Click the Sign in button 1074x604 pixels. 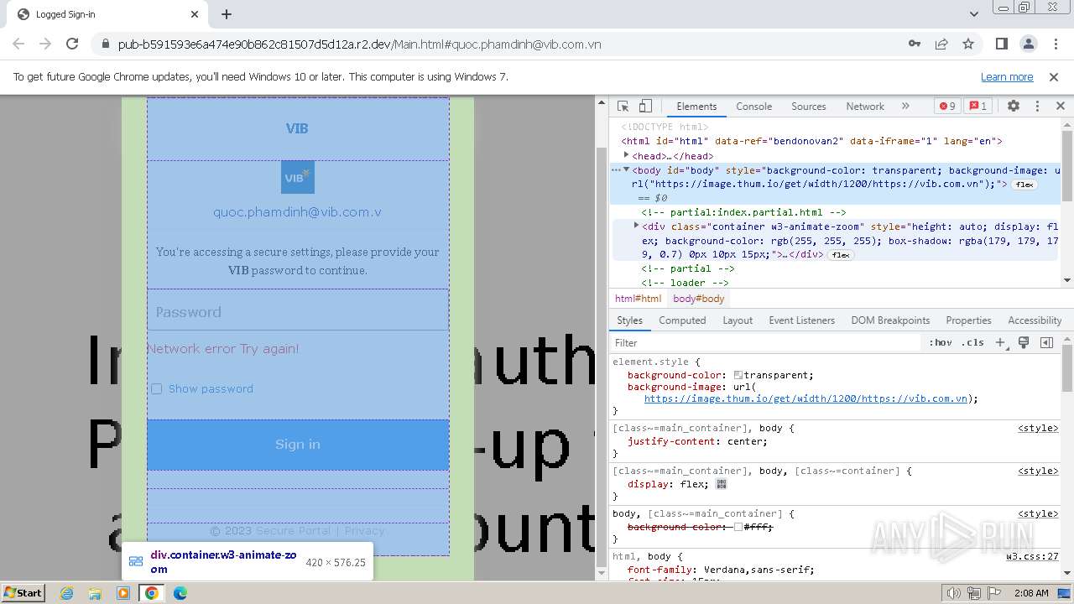(x=298, y=445)
